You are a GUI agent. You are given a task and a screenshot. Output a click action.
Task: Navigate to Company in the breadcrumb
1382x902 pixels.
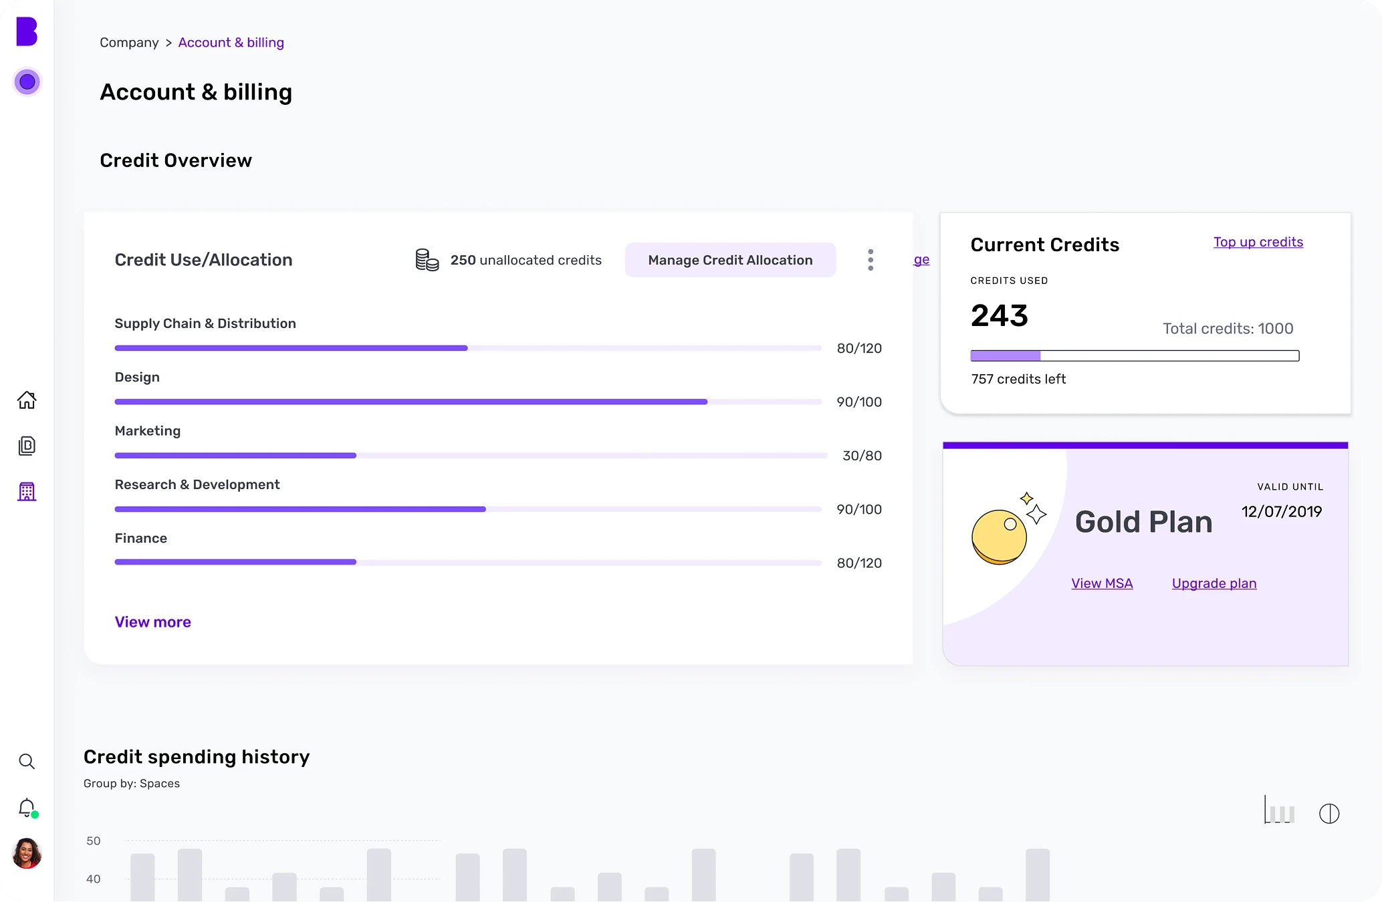(x=129, y=43)
